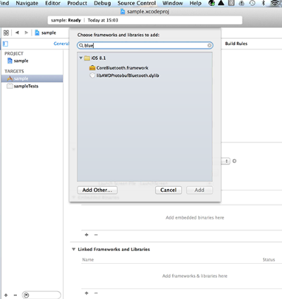282x299 pixels.
Task: Select the sample target under TARGETS
Action: [32, 78]
